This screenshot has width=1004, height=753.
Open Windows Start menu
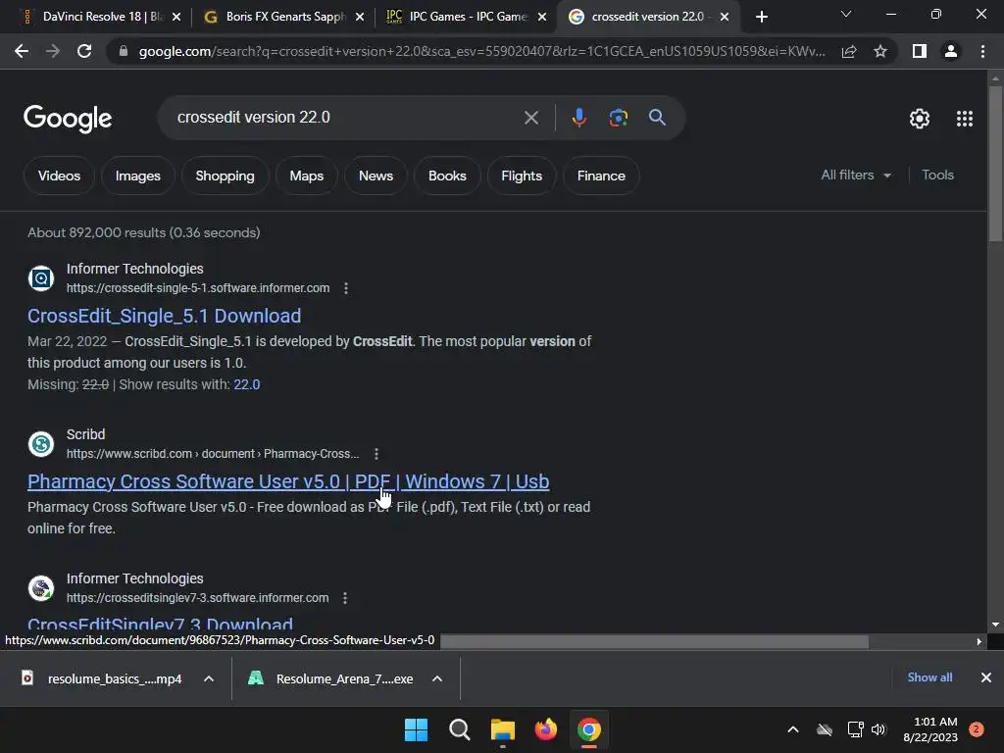coord(416,729)
